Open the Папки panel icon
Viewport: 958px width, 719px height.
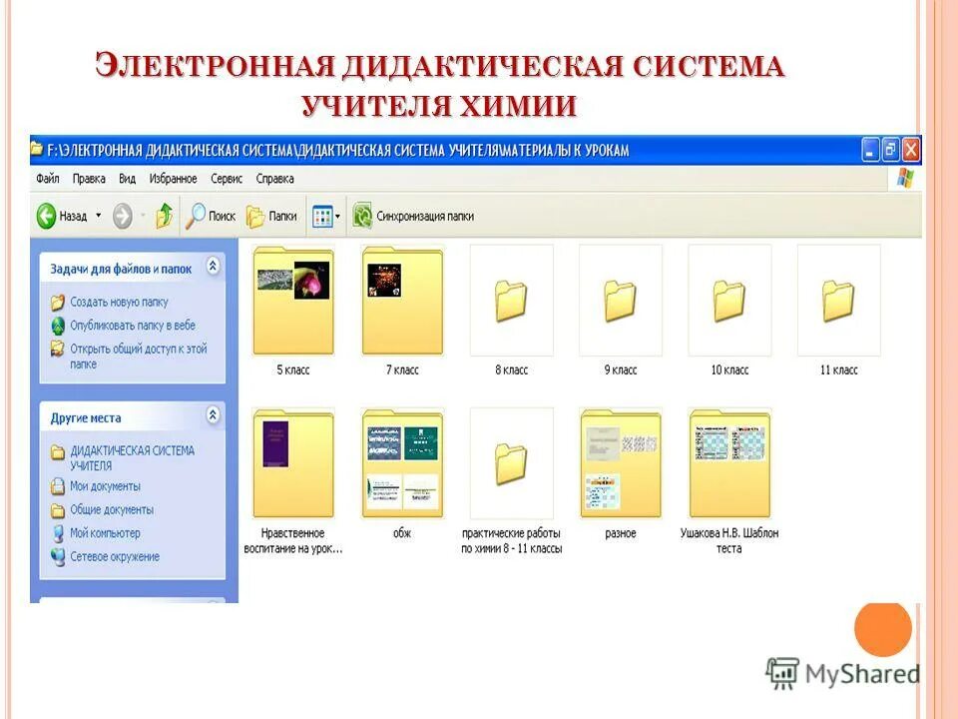coord(256,215)
